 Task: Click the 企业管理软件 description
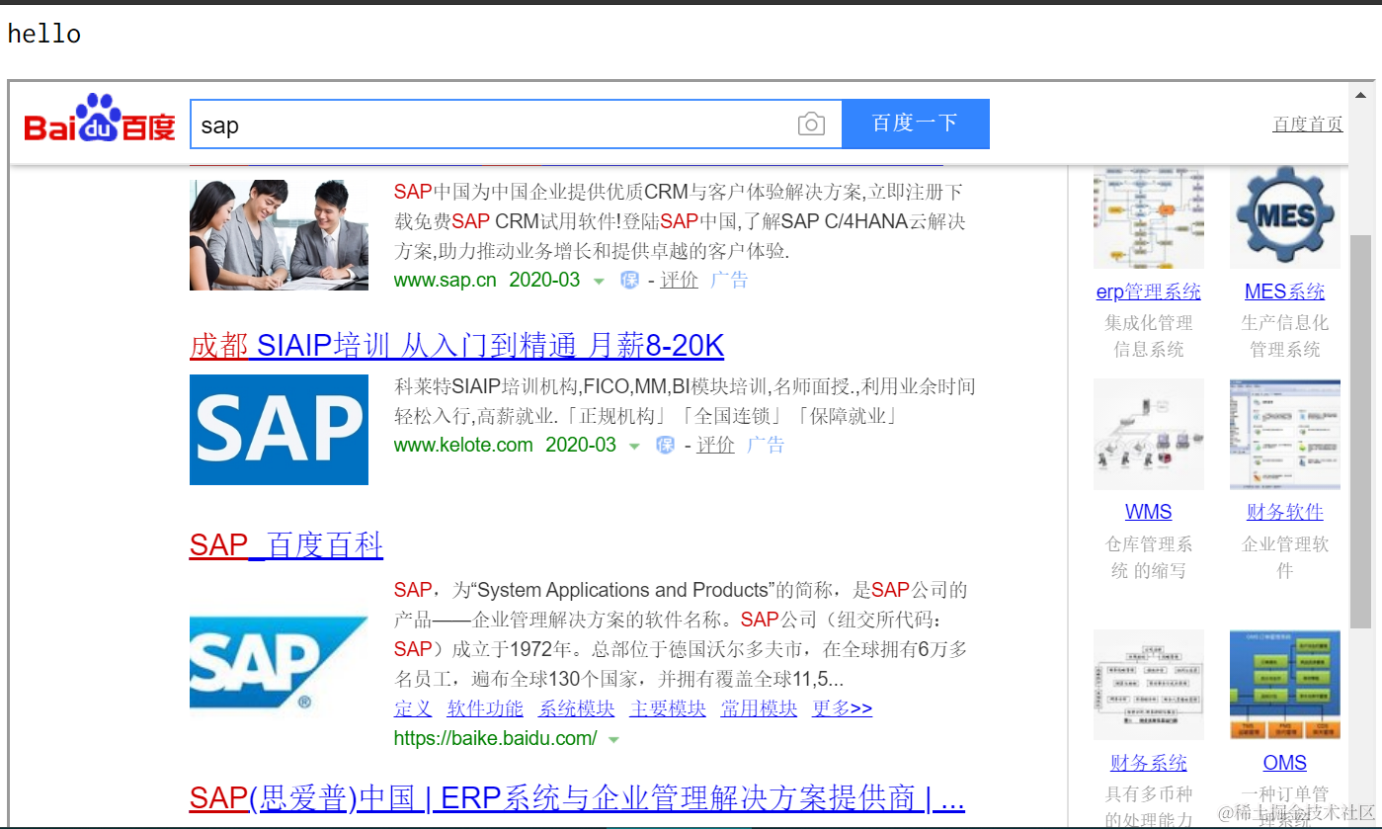(x=1285, y=557)
